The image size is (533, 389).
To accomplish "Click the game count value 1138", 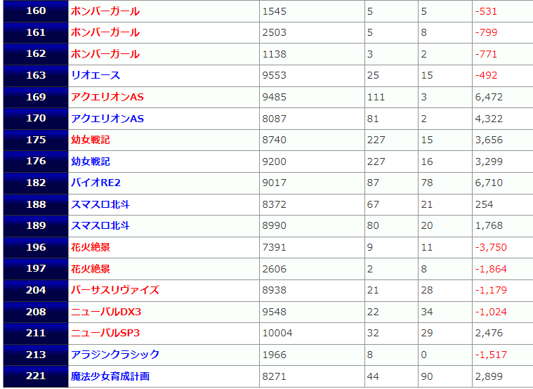I will pyautogui.click(x=275, y=54).
